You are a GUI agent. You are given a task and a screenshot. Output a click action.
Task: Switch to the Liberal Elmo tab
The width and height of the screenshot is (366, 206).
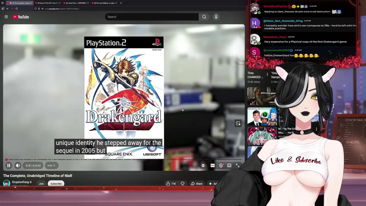pyautogui.click(x=75, y=3)
